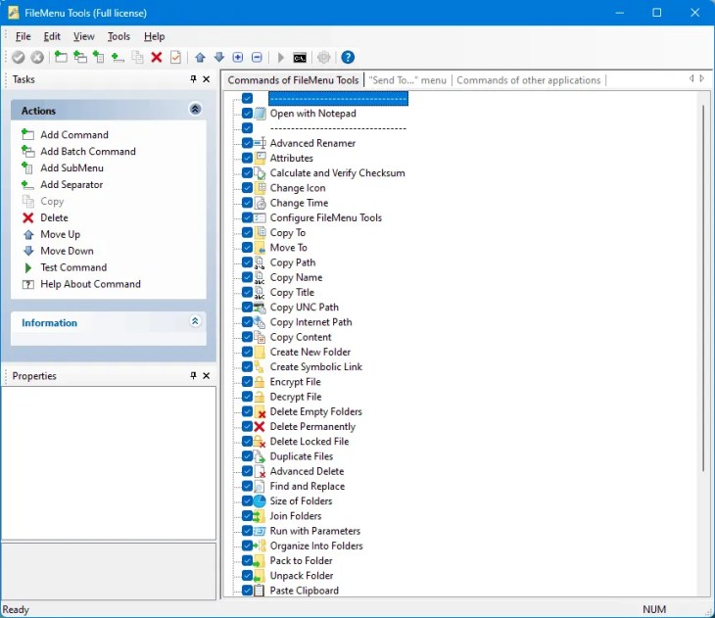The width and height of the screenshot is (715, 618).
Task: Click the Delete Permanently red X list icon
Action: click(260, 426)
